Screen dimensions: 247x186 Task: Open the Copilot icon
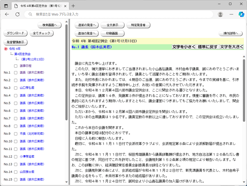pyautogui.click(x=241, y=14)
